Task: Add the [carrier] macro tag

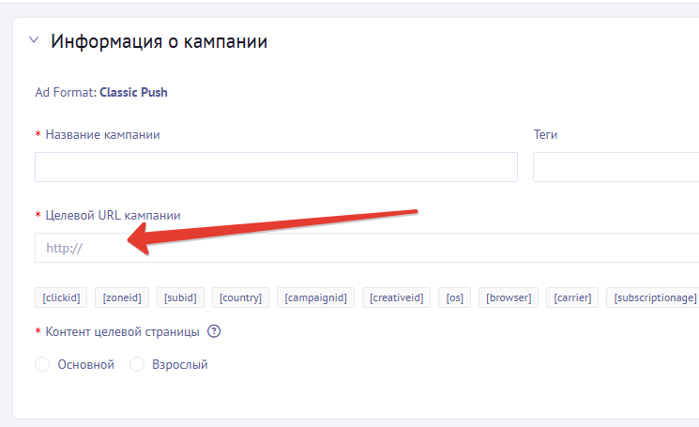Action: pos(572,297)
